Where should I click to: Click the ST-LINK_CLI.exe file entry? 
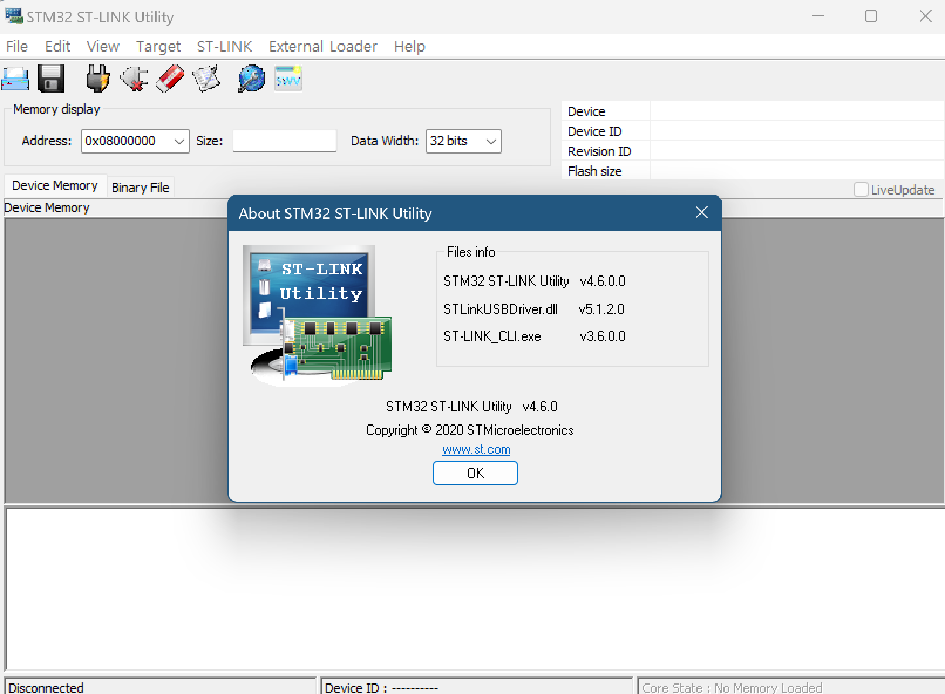coord(492,336)
